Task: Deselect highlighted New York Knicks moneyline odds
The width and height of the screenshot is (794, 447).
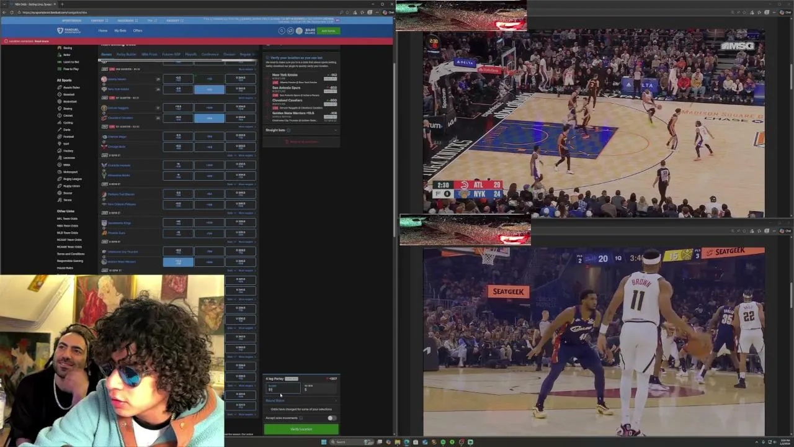Action: click(209, 89)
